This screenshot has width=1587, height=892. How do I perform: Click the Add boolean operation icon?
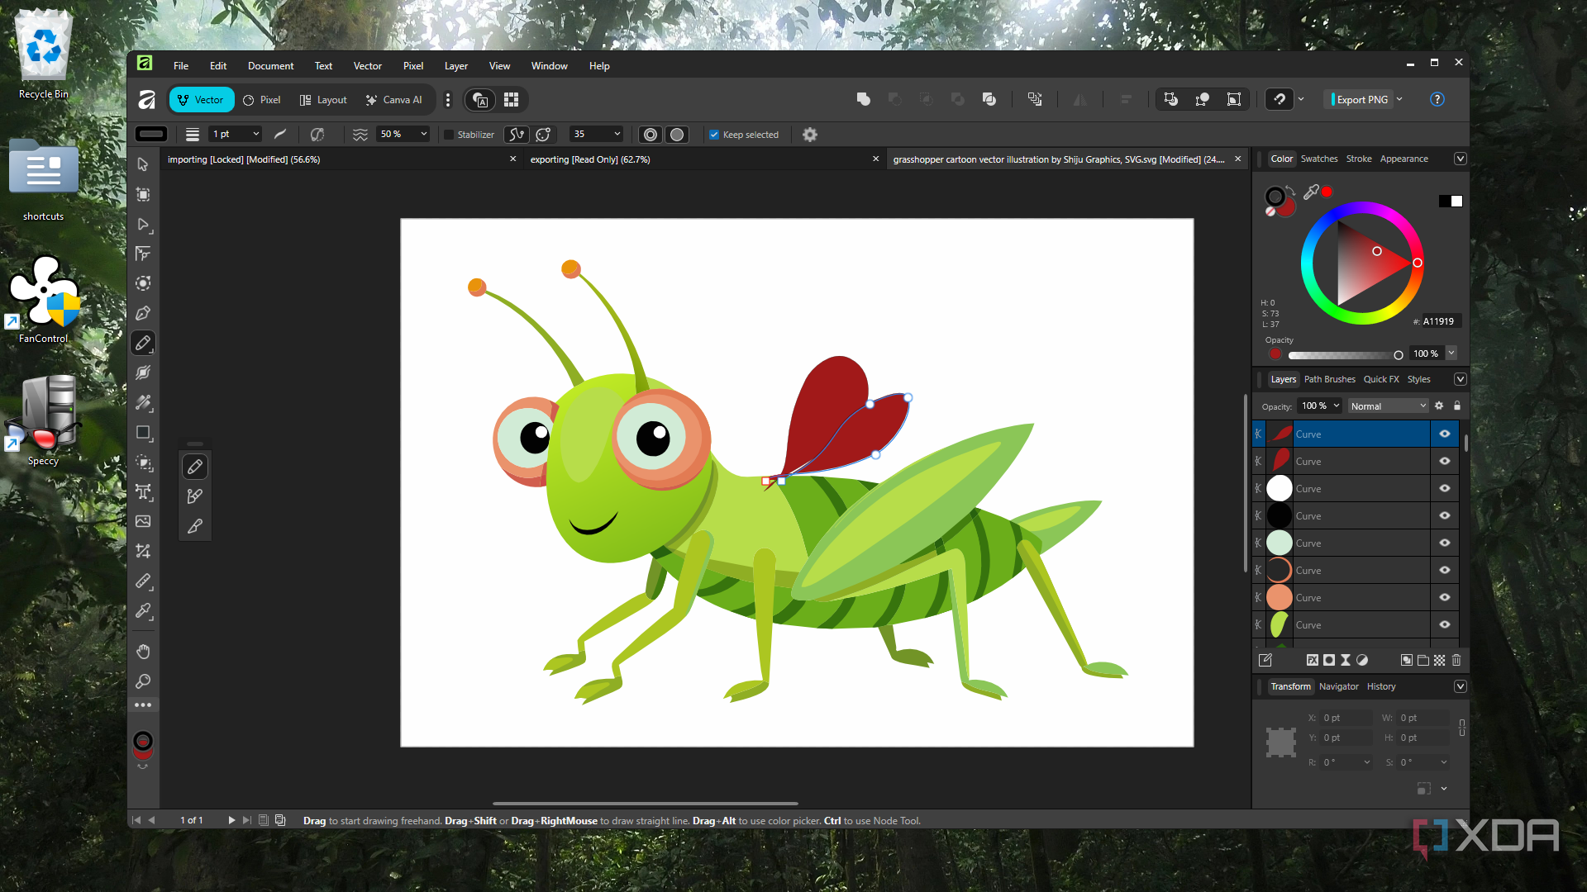coord(864,99)
